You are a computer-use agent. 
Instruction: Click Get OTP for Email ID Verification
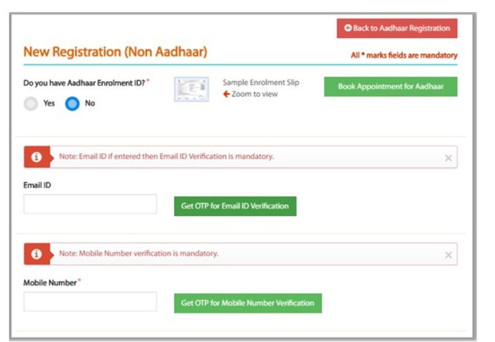(235, 206)
